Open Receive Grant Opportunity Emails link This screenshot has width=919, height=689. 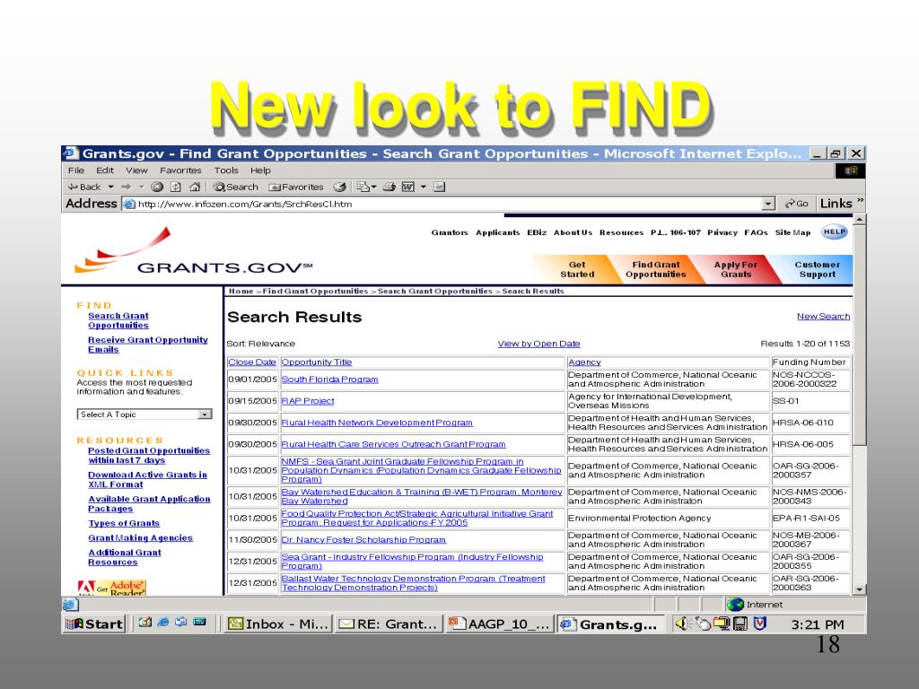148,344
